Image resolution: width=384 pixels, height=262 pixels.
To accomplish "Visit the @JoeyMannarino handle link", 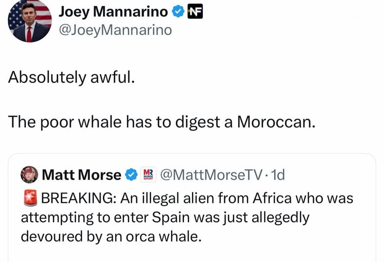I will point(115,30).
